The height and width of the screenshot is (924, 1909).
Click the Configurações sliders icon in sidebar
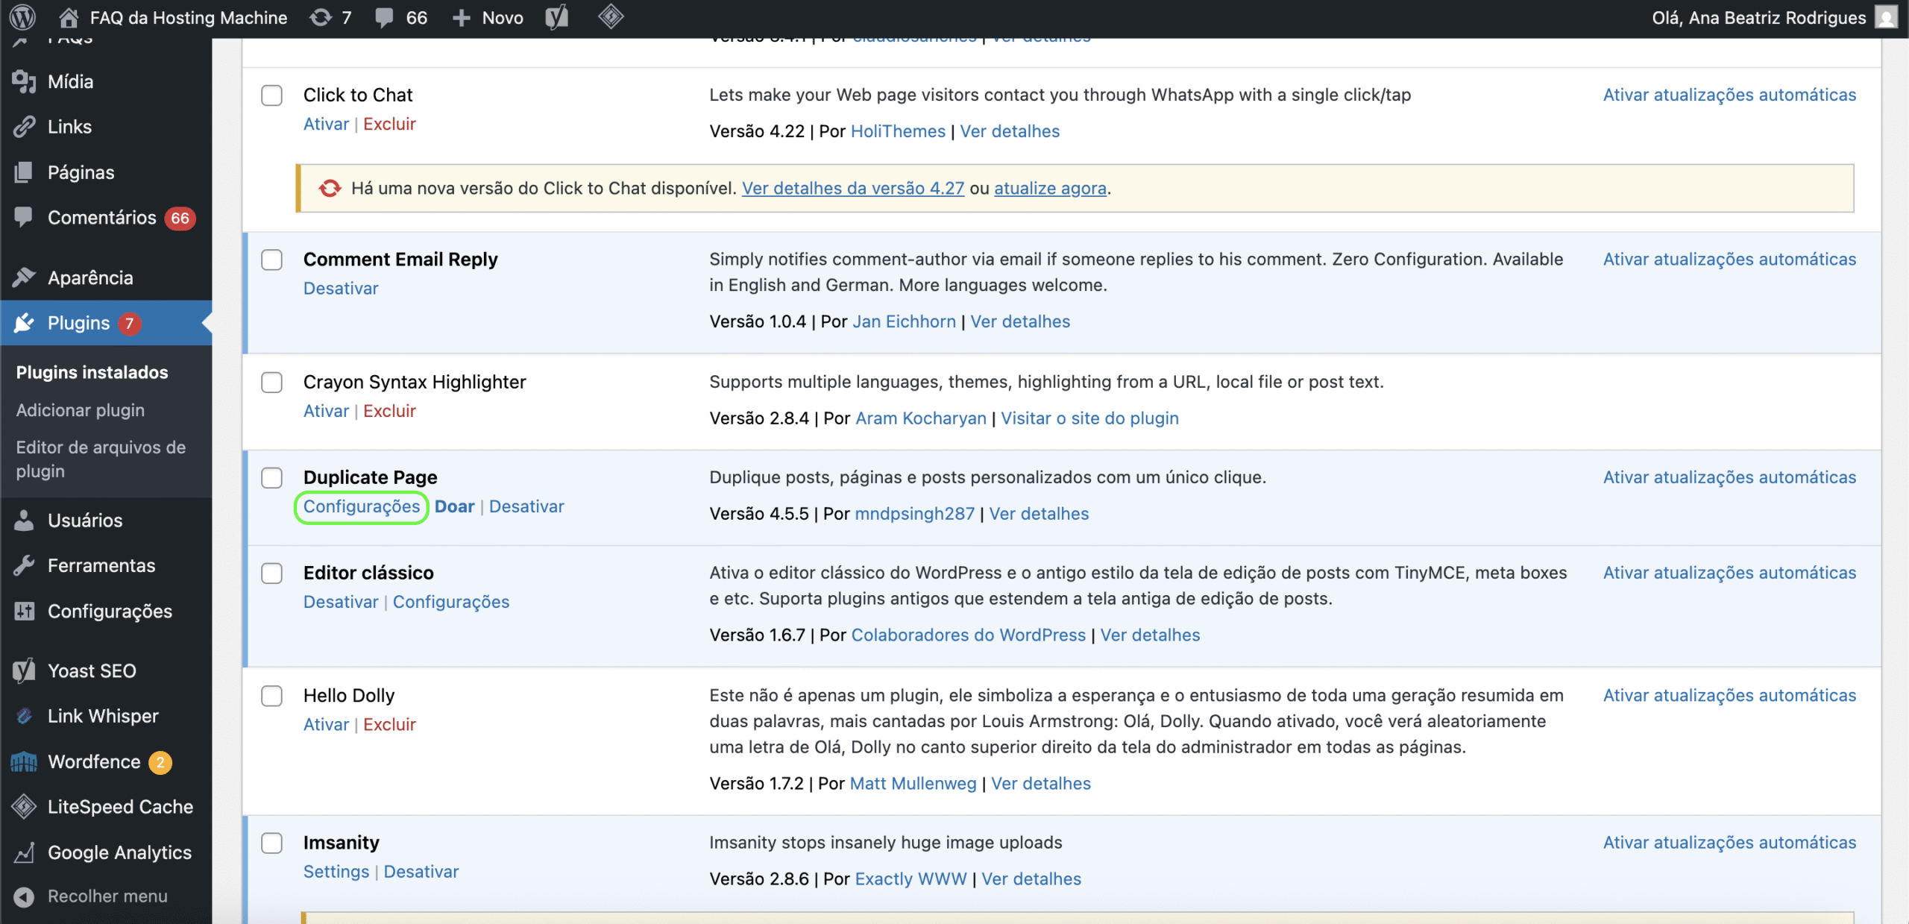click(x=24, y=611)
